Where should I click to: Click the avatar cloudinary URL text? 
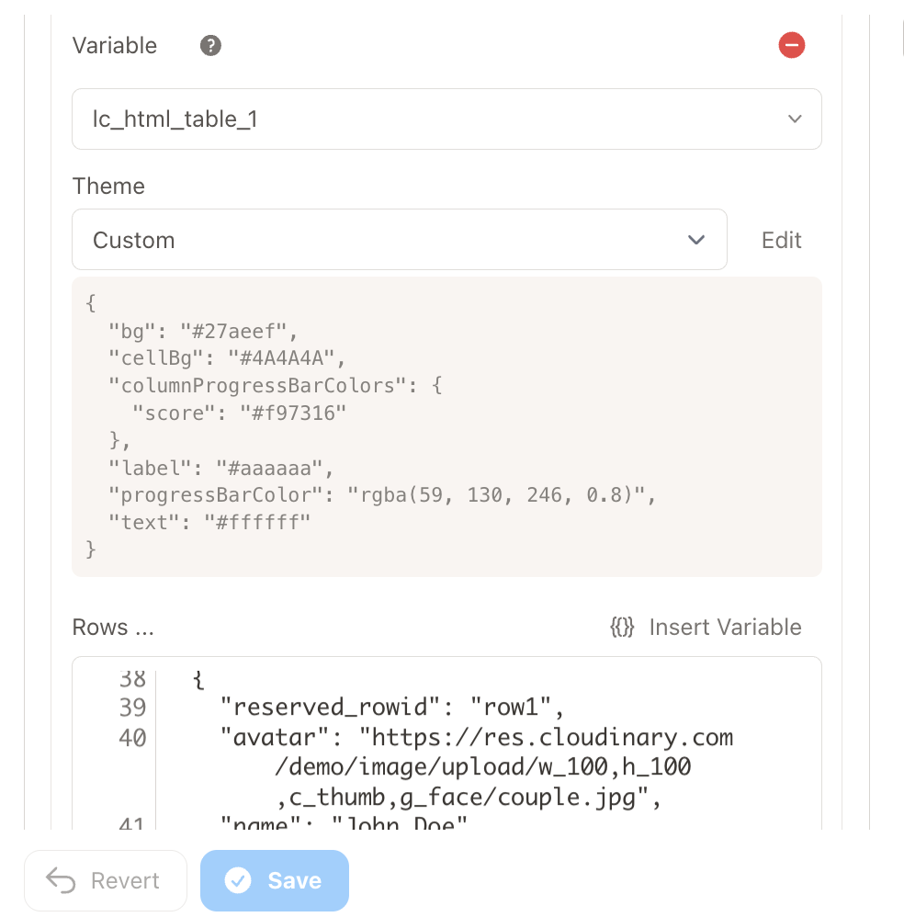(547, 738)
